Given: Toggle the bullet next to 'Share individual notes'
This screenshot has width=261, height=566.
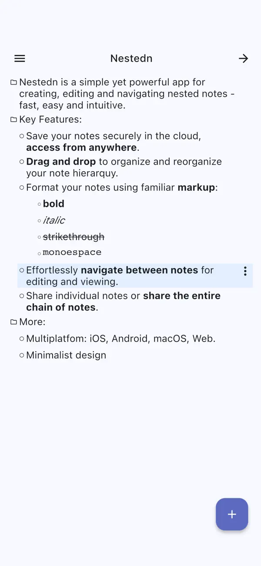Looking at the screenshot, I should [21, 295].
